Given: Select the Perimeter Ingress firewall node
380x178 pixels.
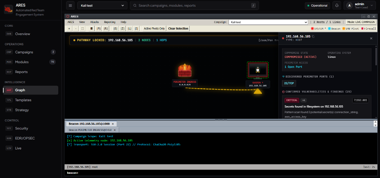Looking at the screenshot, I should pyautogui.click(x=185, y=70).
